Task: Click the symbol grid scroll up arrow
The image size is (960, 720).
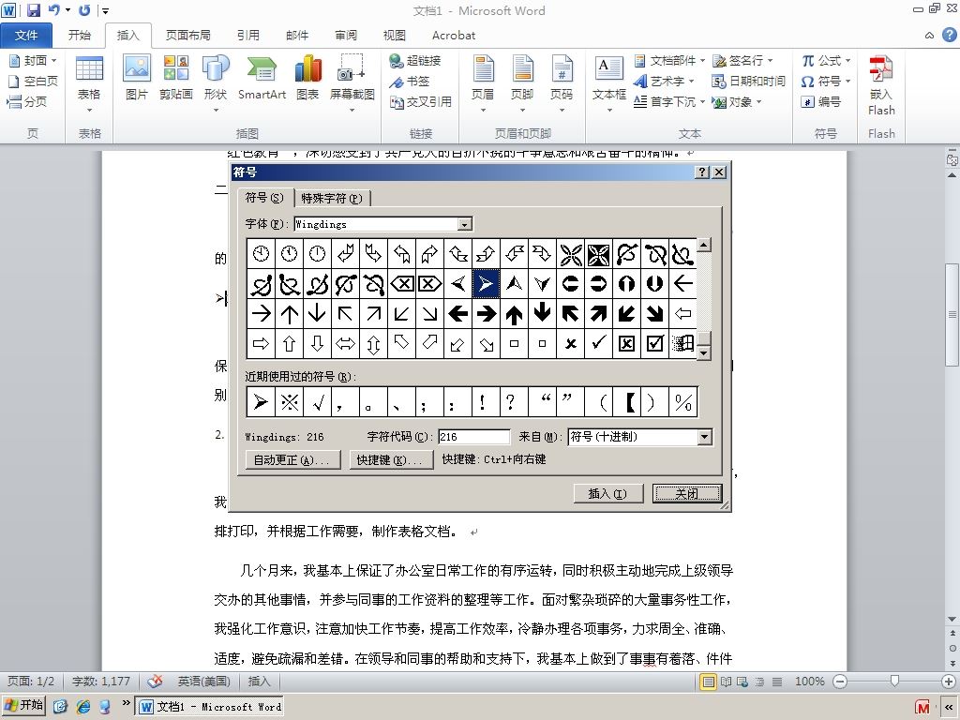Action: [x=704, y=246]
